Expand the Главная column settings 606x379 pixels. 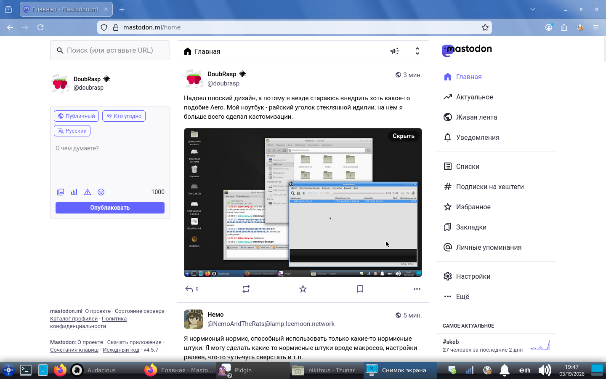pos(417,51)
